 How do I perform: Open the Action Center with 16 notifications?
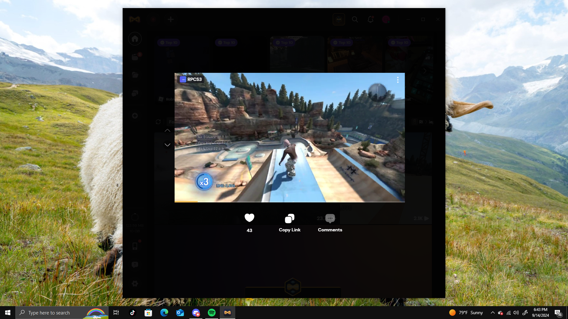[558, 313]
